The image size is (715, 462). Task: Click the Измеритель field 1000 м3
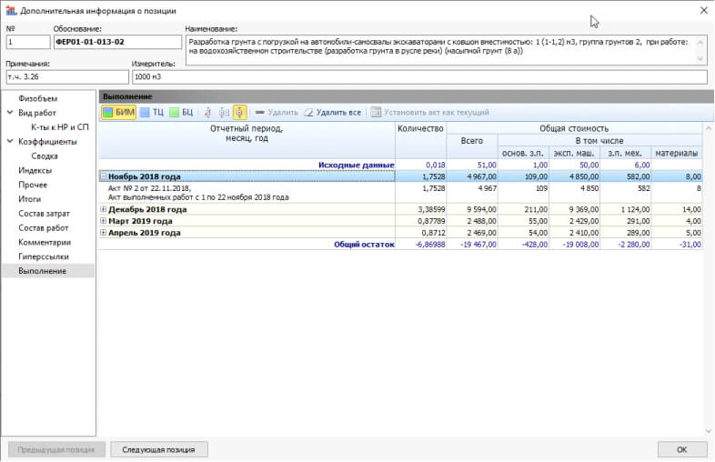tap(419, 76)
